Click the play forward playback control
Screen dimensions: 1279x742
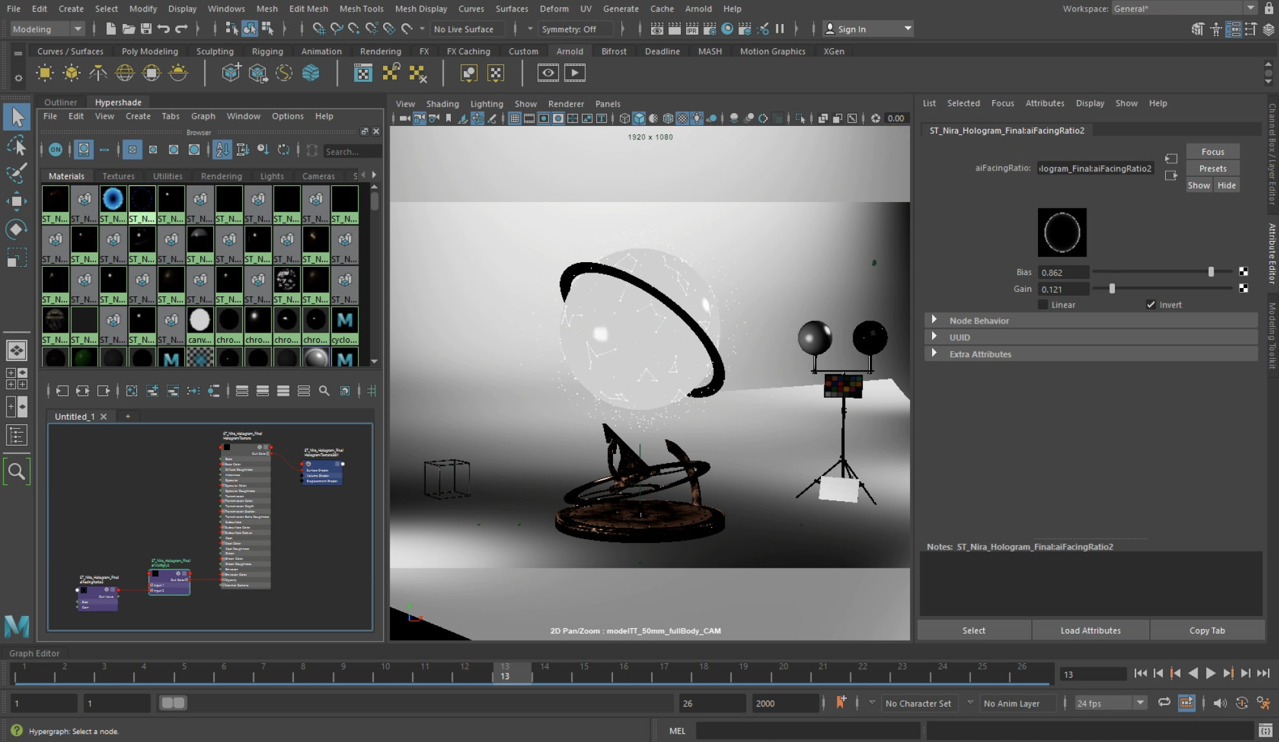point(1211,673)
